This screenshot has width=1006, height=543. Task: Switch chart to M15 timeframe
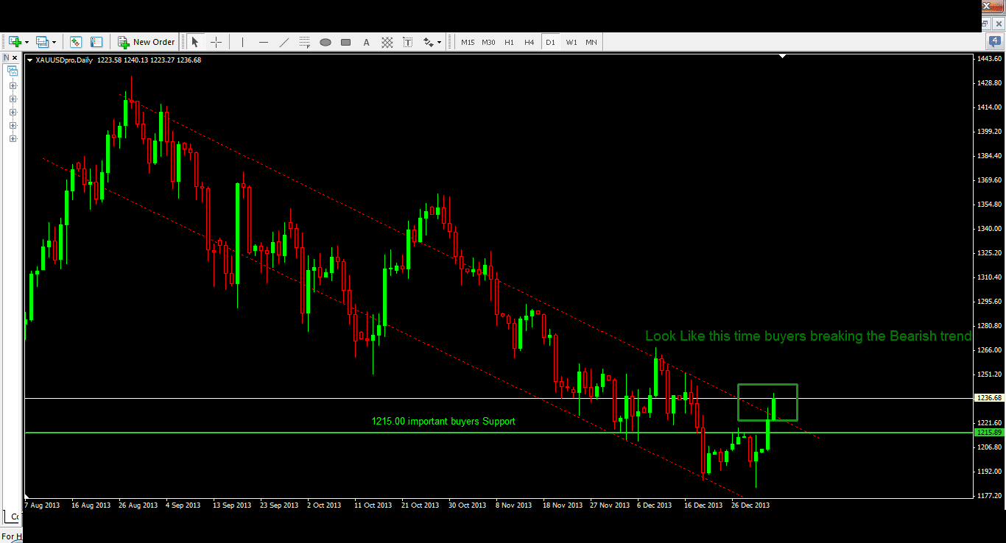point(468,43)
